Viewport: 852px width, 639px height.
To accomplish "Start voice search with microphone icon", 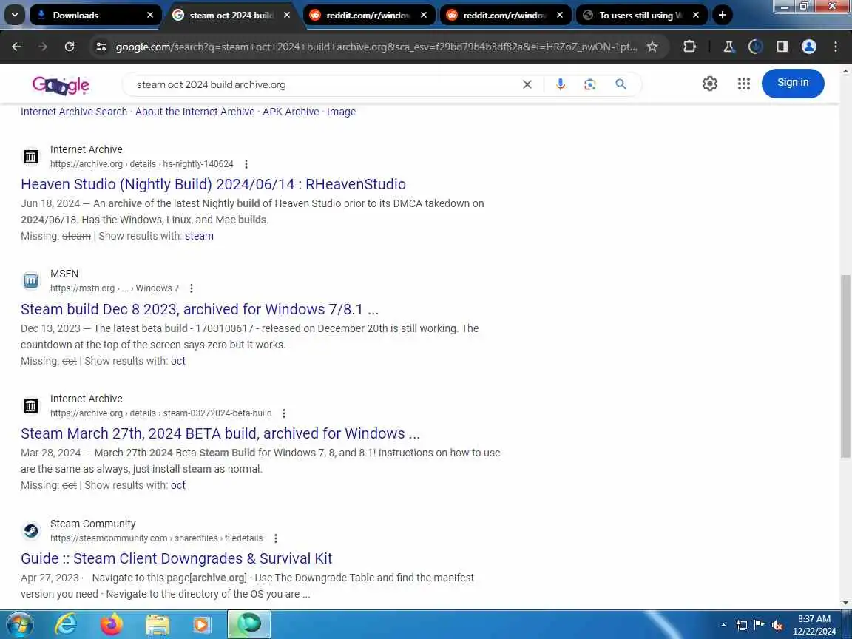I will [x=560, y=84].
